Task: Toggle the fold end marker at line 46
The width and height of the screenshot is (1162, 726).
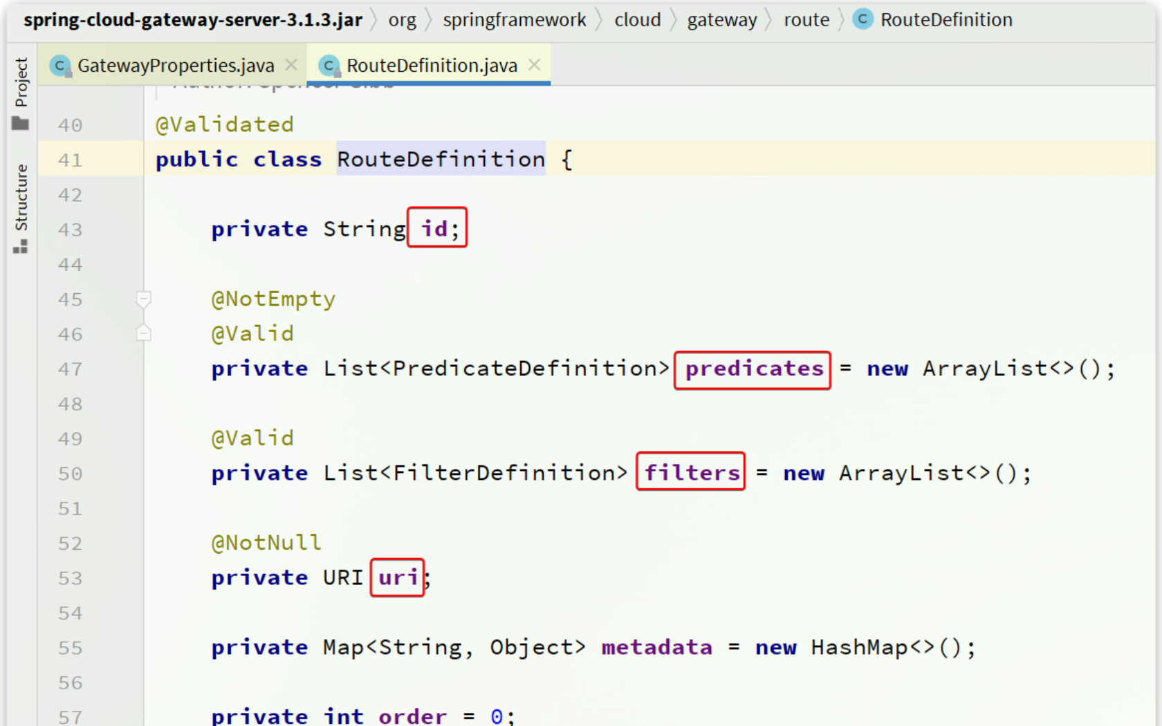Action: (x=143, y=334)
